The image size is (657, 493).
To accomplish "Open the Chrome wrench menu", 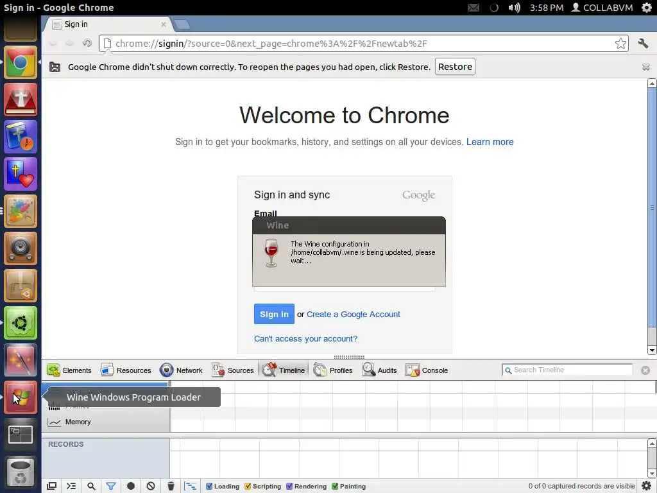I will tap(643, 43).
